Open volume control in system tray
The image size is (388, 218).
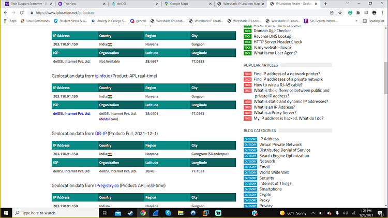(x=346, y=213)
